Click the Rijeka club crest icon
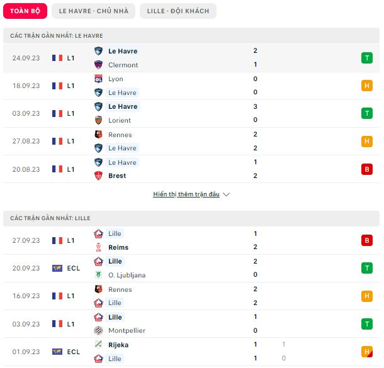The height and width of the screenshot is (368, 384). 98,345
